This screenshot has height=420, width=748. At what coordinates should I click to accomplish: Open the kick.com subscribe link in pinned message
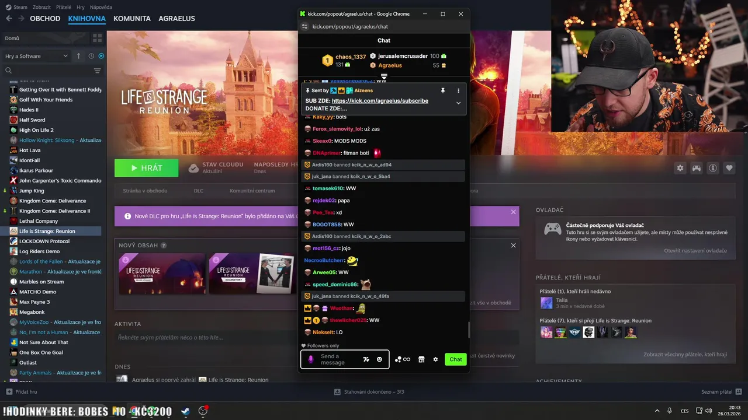[380, 101]
